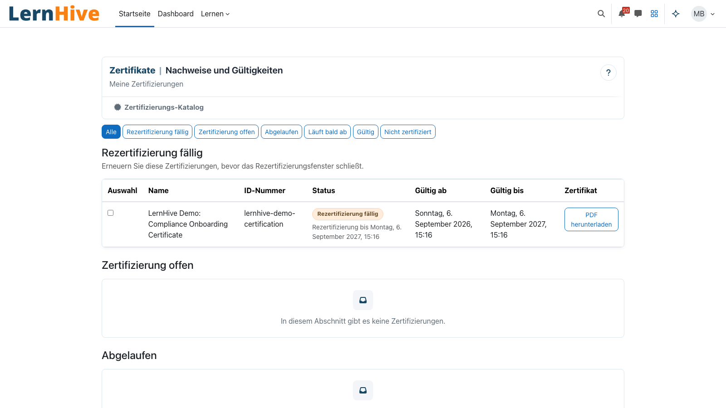Click the Rezertifizierung fällig status badge

[348, 214]
